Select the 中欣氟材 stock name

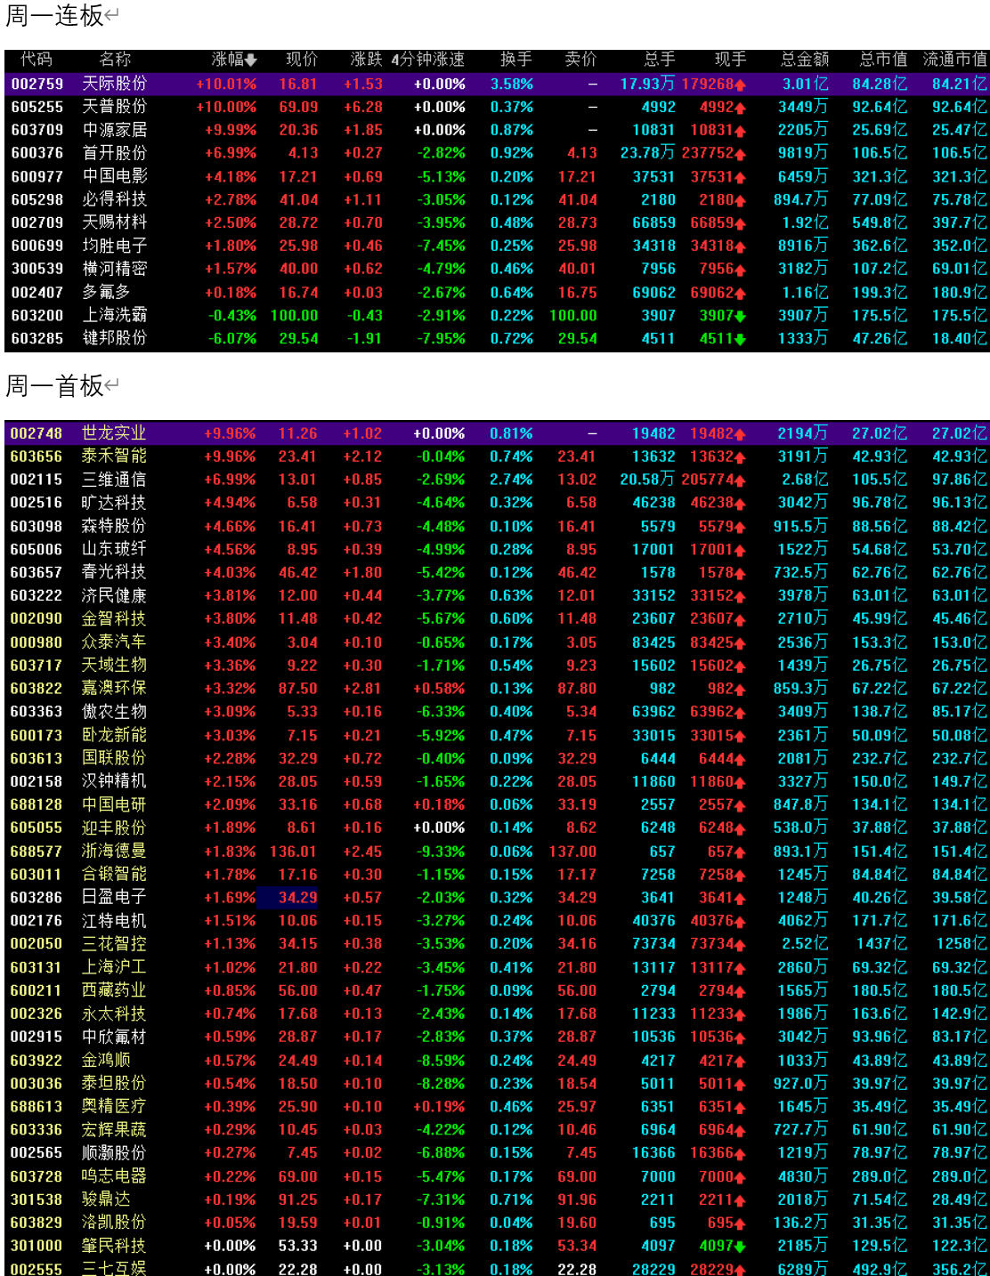pyautogui.click(x=115, y=1037)
